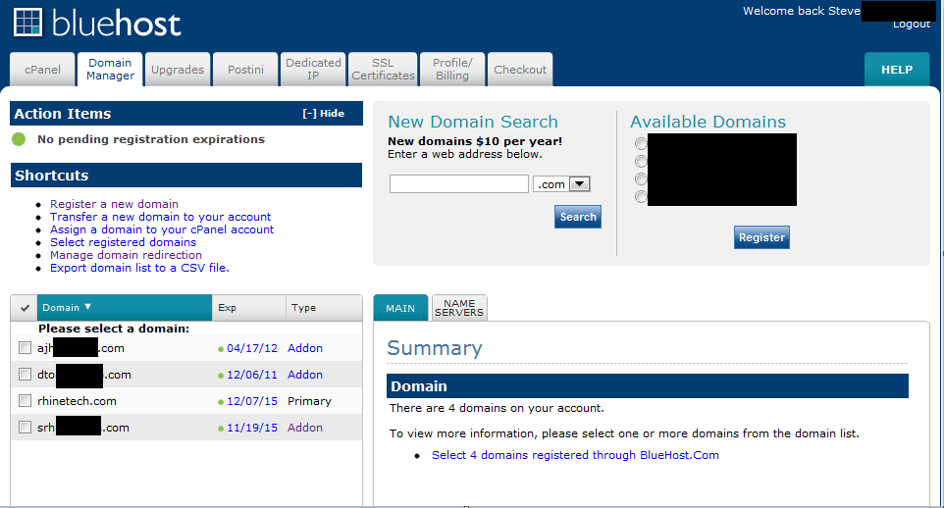Image resolution: width=944 pixels, height=508 pixels.
Task: Switch to the MAIN summary tab
Action: coord(400,308)
